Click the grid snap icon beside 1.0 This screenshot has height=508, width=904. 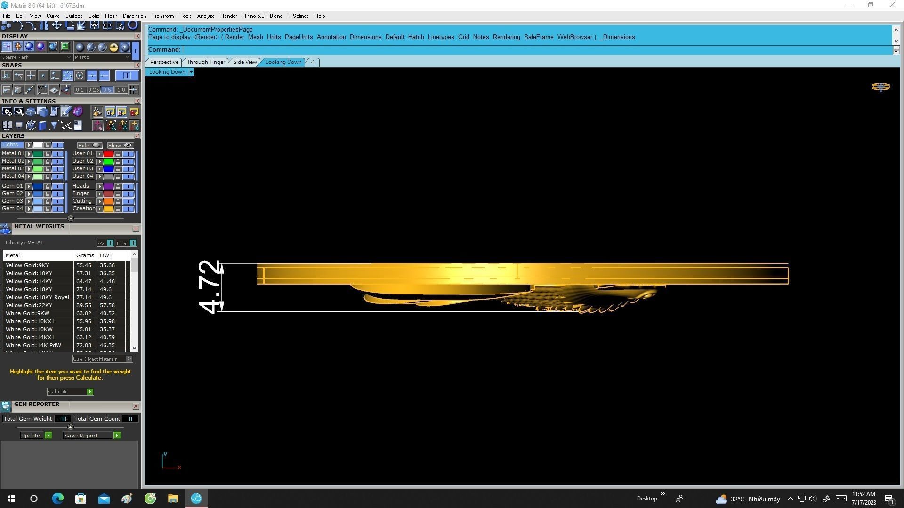134,90
